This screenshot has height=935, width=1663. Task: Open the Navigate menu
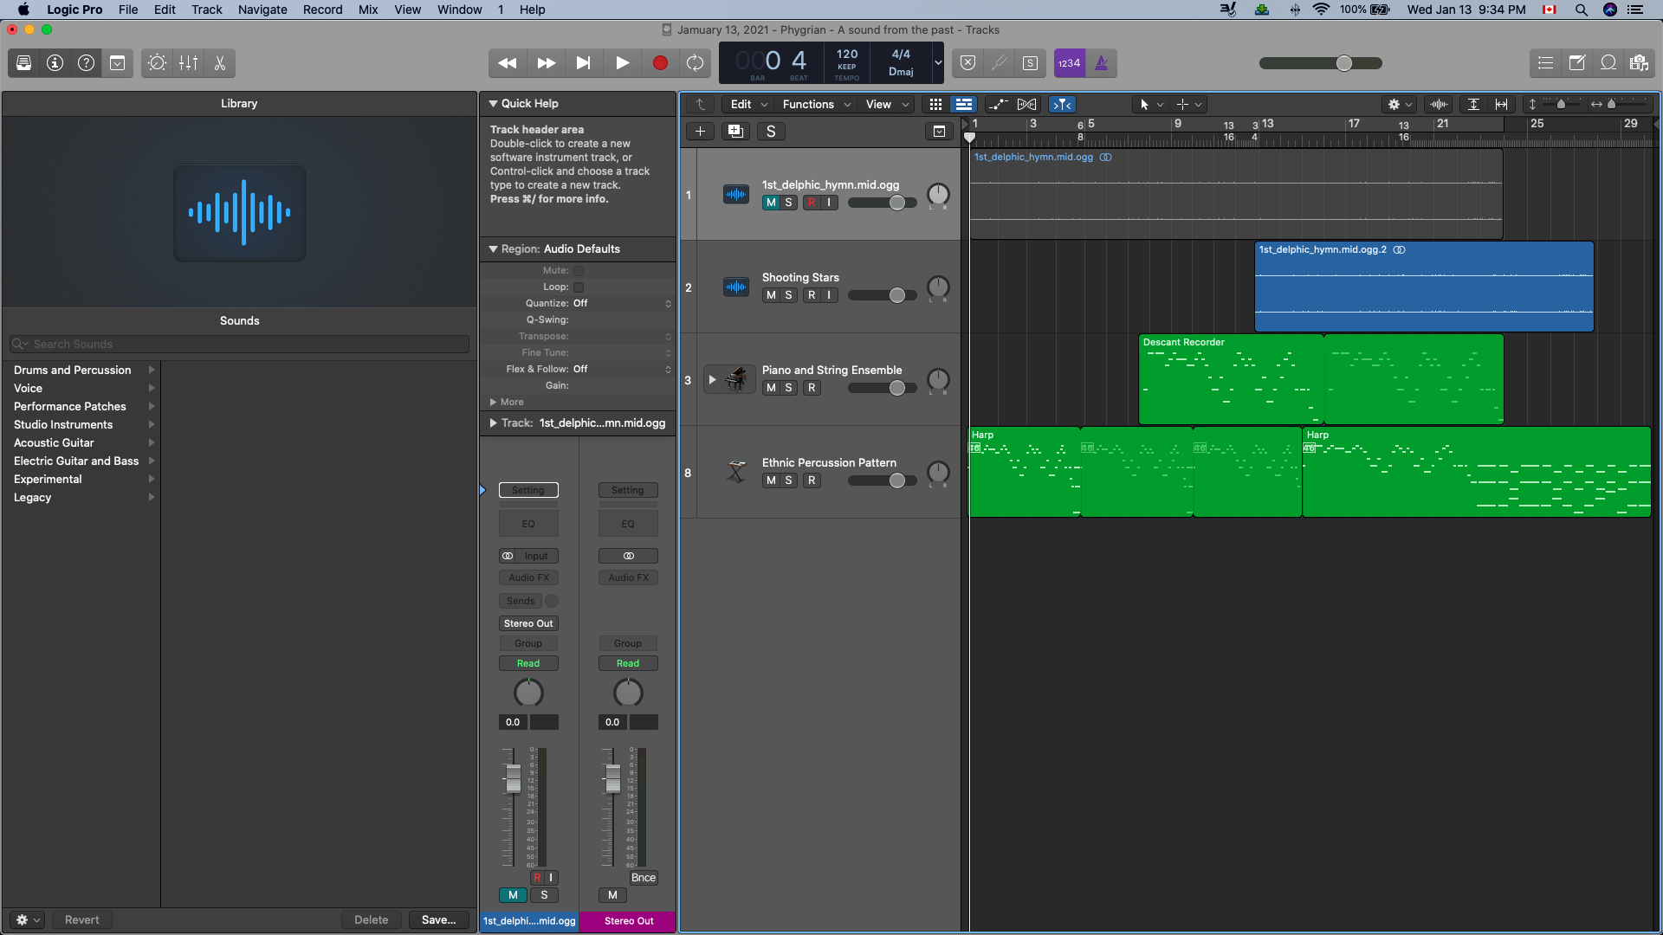(x=262, y=10)
